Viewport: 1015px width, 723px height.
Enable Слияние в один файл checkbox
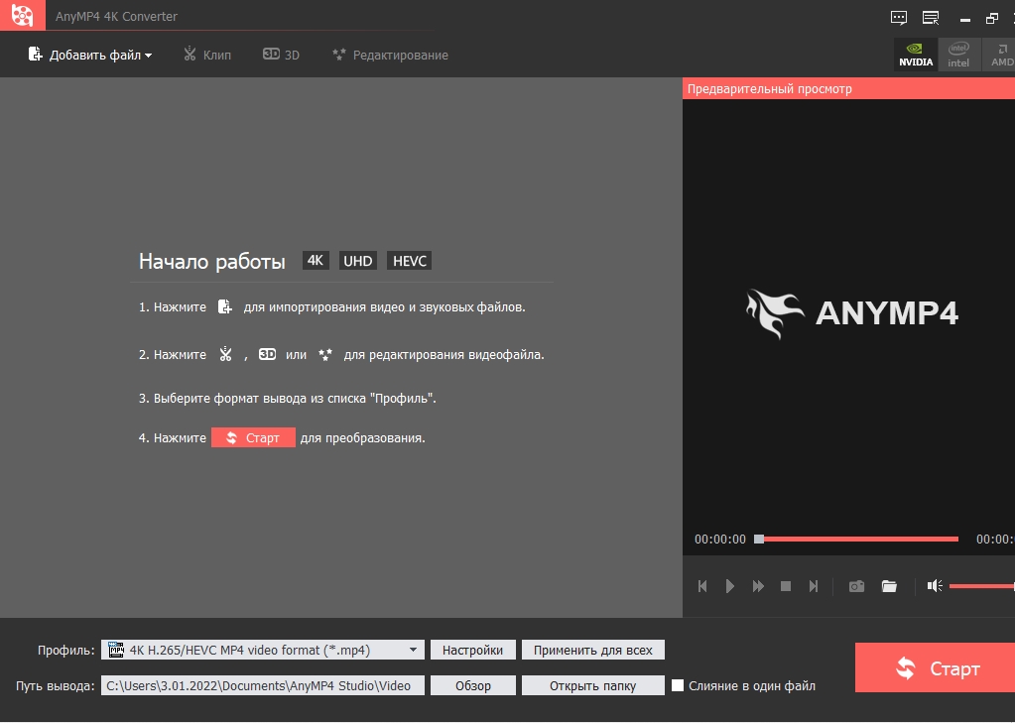pos(678,685)
